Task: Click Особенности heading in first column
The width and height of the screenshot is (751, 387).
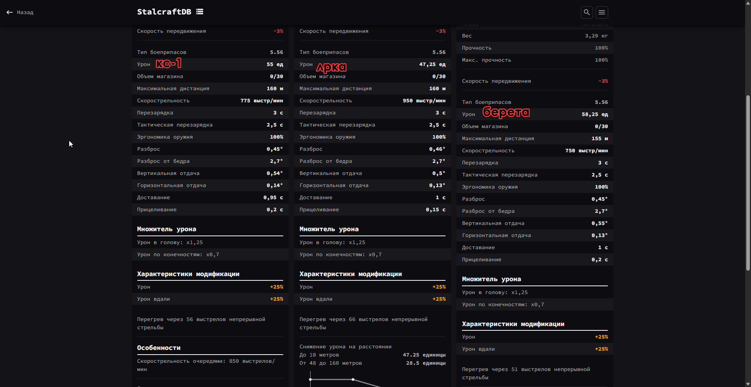Action: coord(159,348)
